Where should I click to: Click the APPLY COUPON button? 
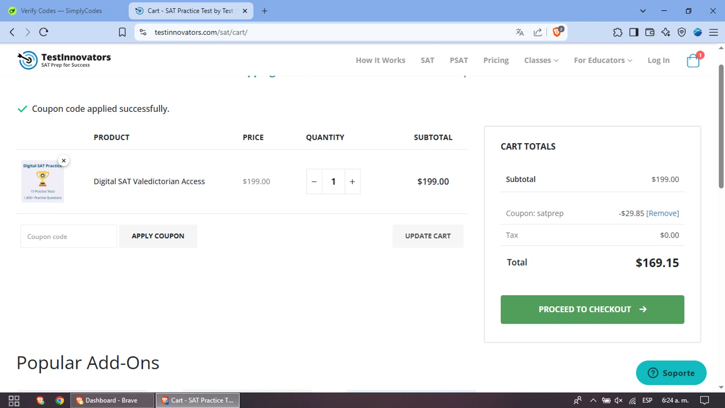pyautogui.click(x=158, y=236)
